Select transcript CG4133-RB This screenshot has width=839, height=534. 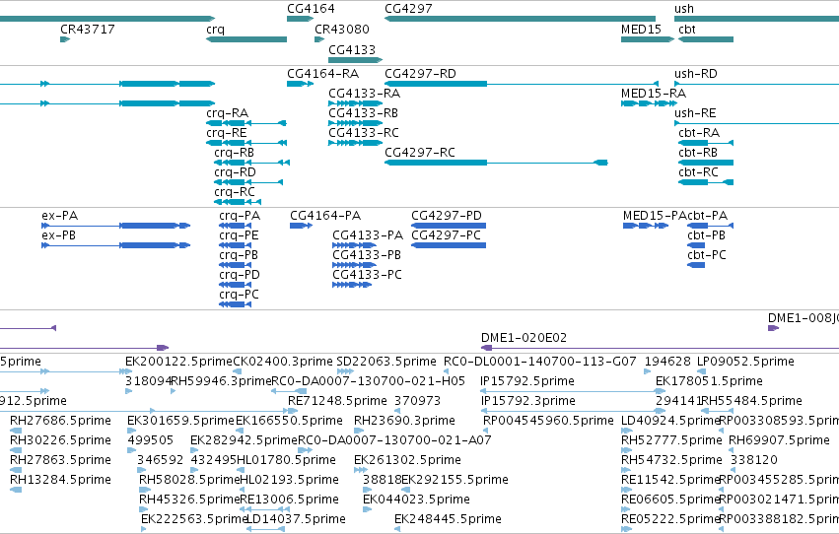point(355,123)
